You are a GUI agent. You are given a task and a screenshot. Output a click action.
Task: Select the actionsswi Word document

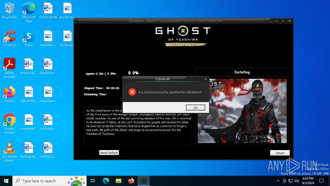click(29, 67)
